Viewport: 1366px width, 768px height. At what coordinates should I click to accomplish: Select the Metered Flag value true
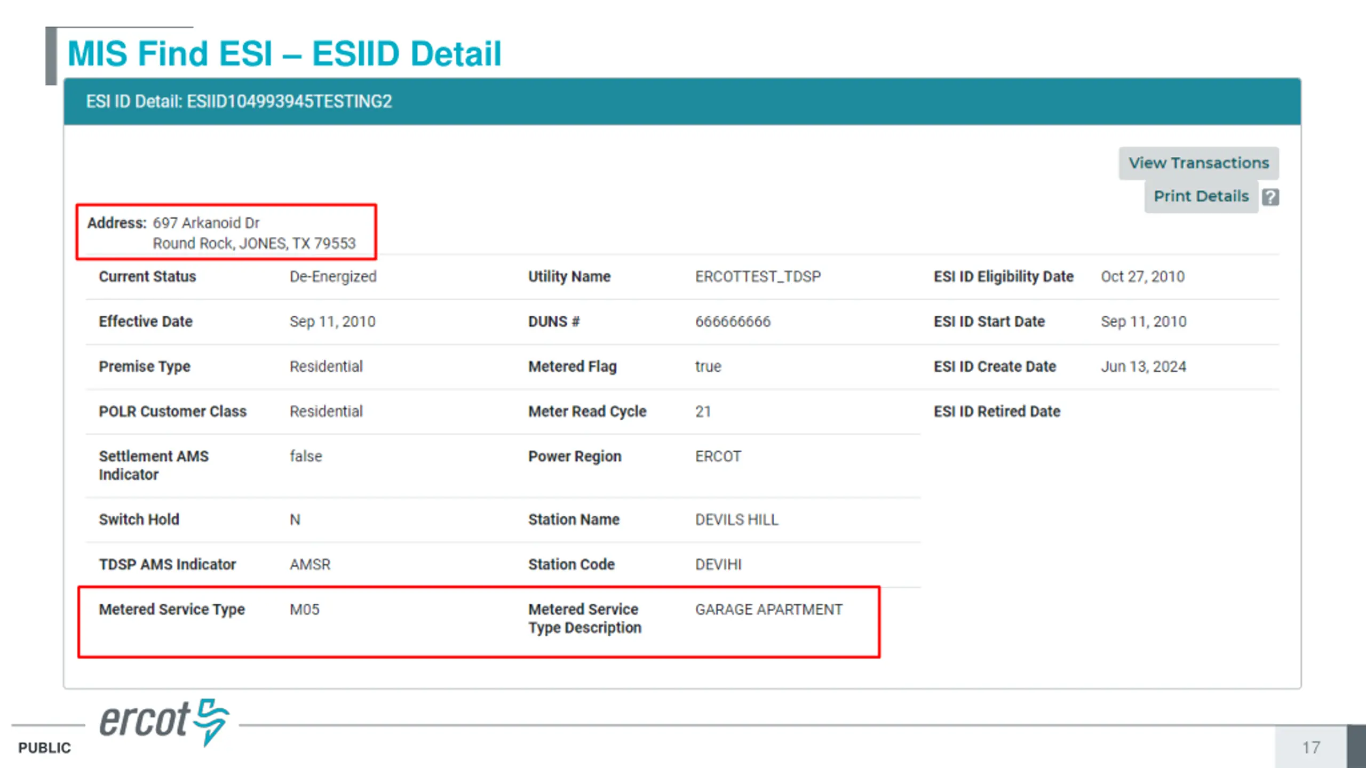[708, 367]
